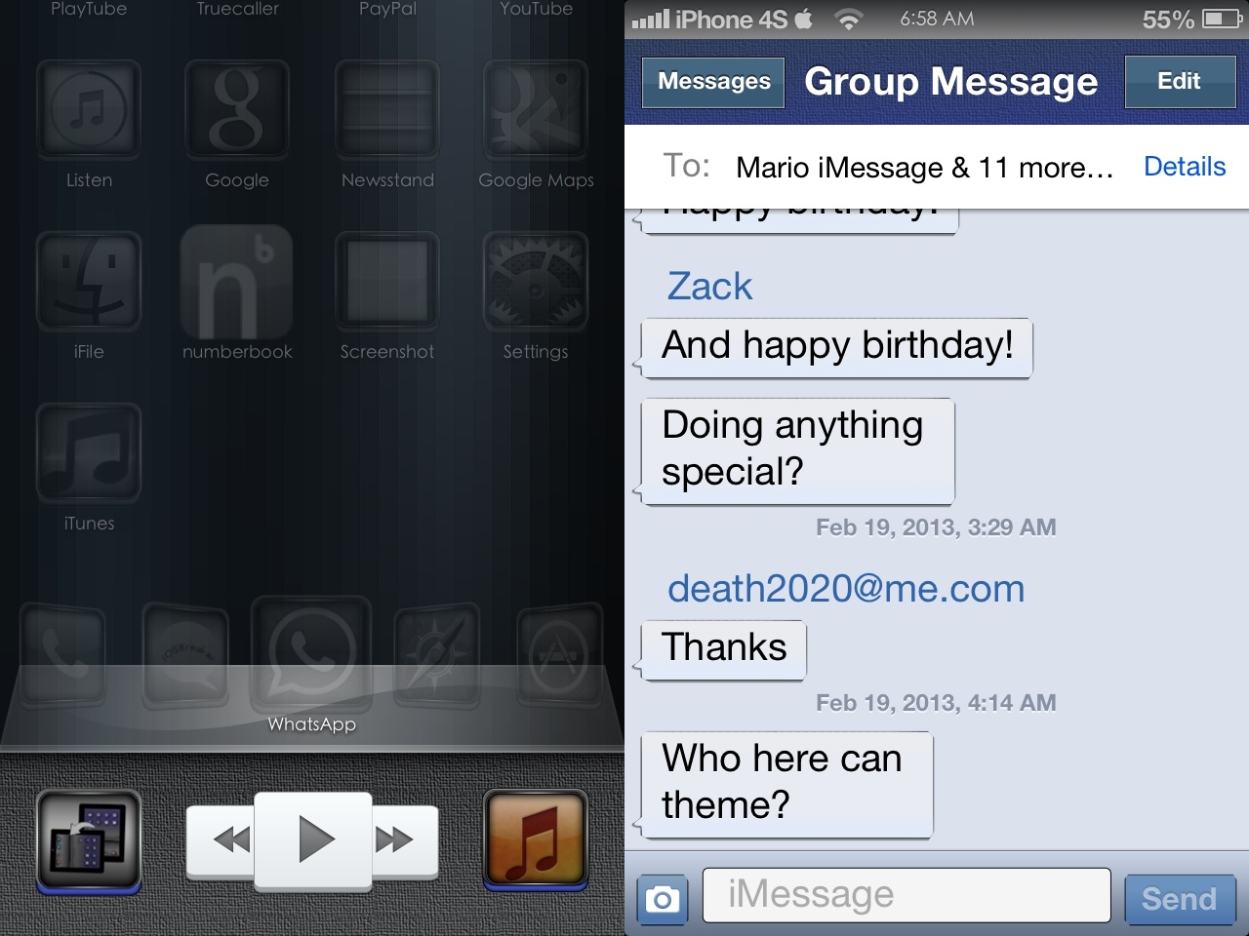Launch Google Maps from home screen
Viewport: 1249px width, 936px height.
[536, 110]
